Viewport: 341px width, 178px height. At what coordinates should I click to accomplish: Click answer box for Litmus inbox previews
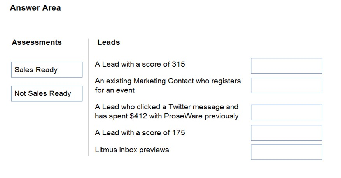click(x=287, y=152)
